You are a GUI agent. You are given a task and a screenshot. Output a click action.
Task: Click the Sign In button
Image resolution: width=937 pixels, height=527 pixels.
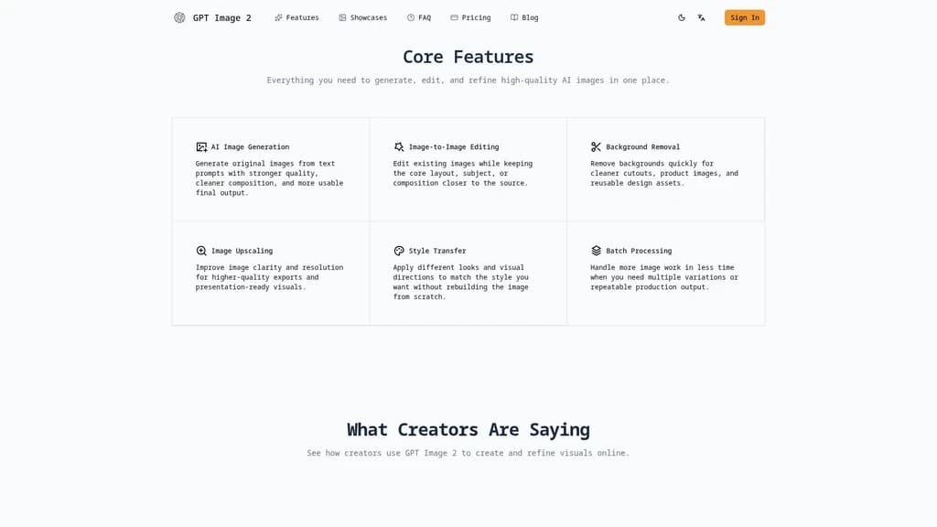745,18
